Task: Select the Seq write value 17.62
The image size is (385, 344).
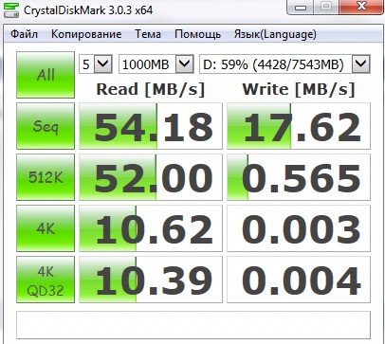Action: 299,126
